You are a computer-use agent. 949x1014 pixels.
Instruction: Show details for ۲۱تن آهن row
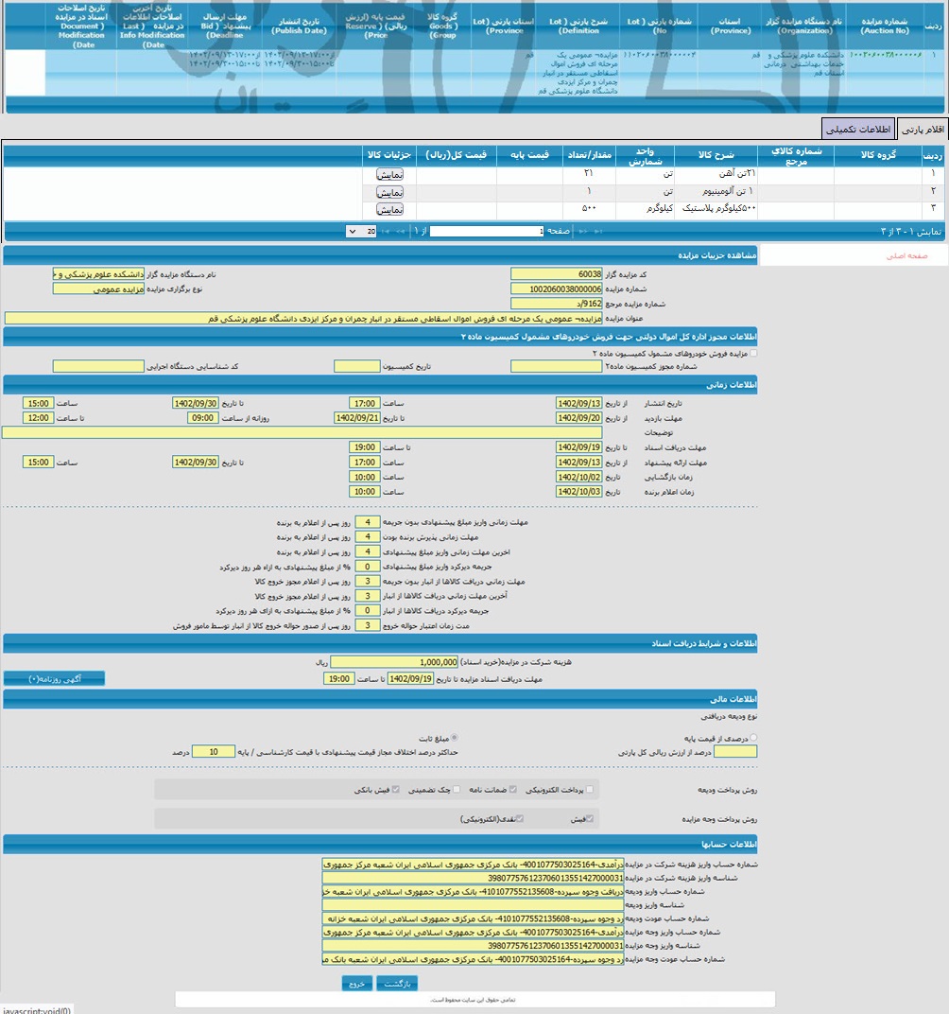(x=390, y=175)
